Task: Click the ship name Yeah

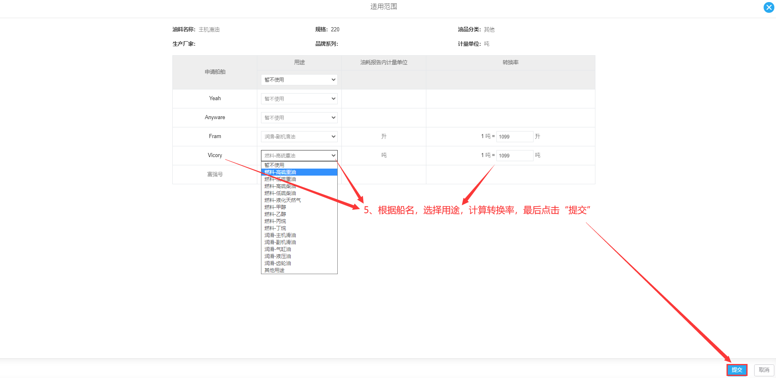Action: tap(215, 98)
